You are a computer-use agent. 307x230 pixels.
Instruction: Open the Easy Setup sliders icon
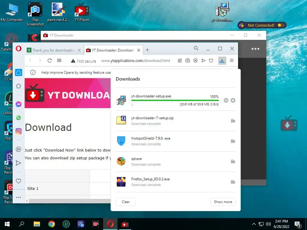pos(232,60)
